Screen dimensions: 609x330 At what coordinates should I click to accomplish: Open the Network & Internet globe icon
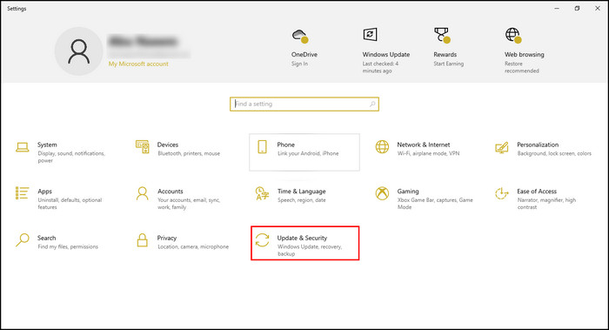click(382, 147)
